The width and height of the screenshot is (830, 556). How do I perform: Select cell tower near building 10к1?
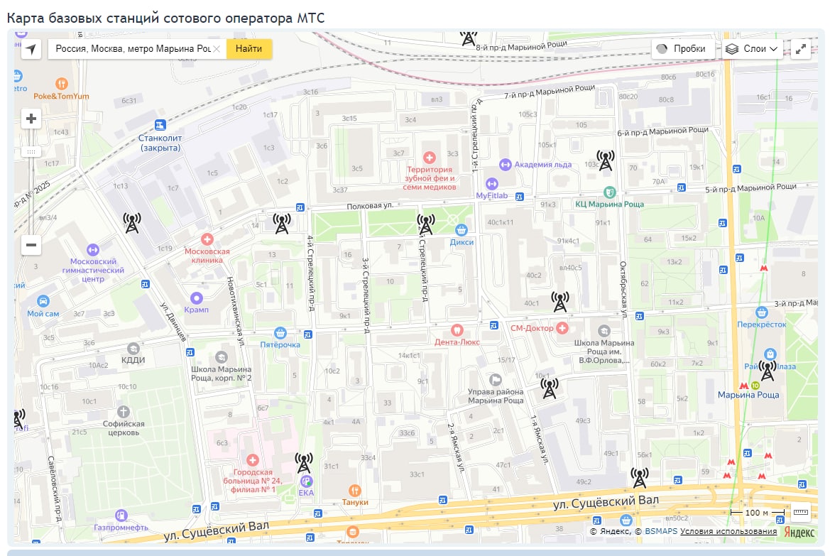click(550, 388)
